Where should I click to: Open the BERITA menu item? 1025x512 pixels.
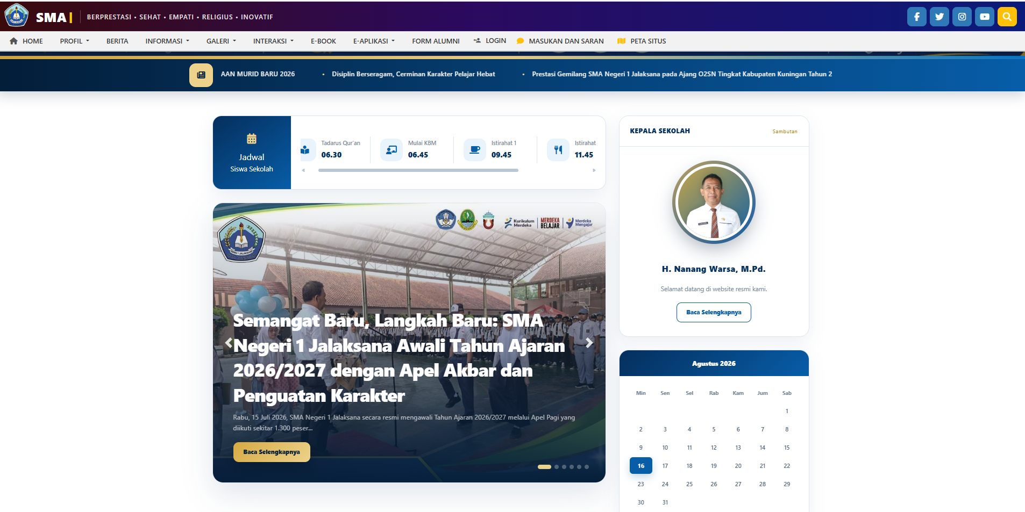(117, 41)
